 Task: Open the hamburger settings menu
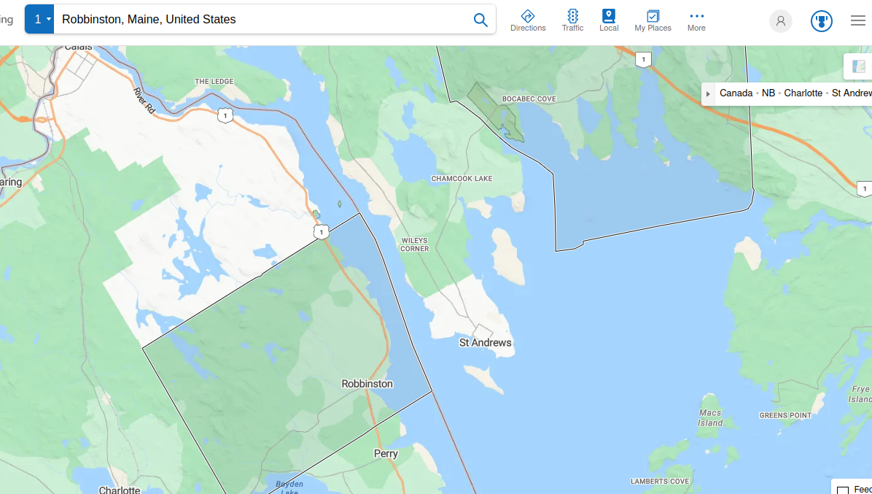pyautogui.click(x=858, y=20)
